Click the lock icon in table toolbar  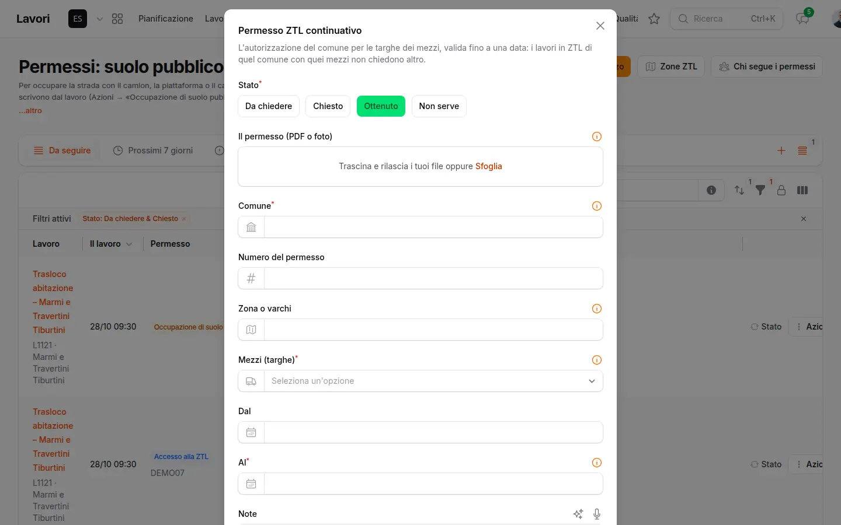[x=781, y=190]
